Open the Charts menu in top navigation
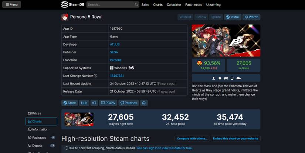305x153 pixels. [x=158, y=5]
